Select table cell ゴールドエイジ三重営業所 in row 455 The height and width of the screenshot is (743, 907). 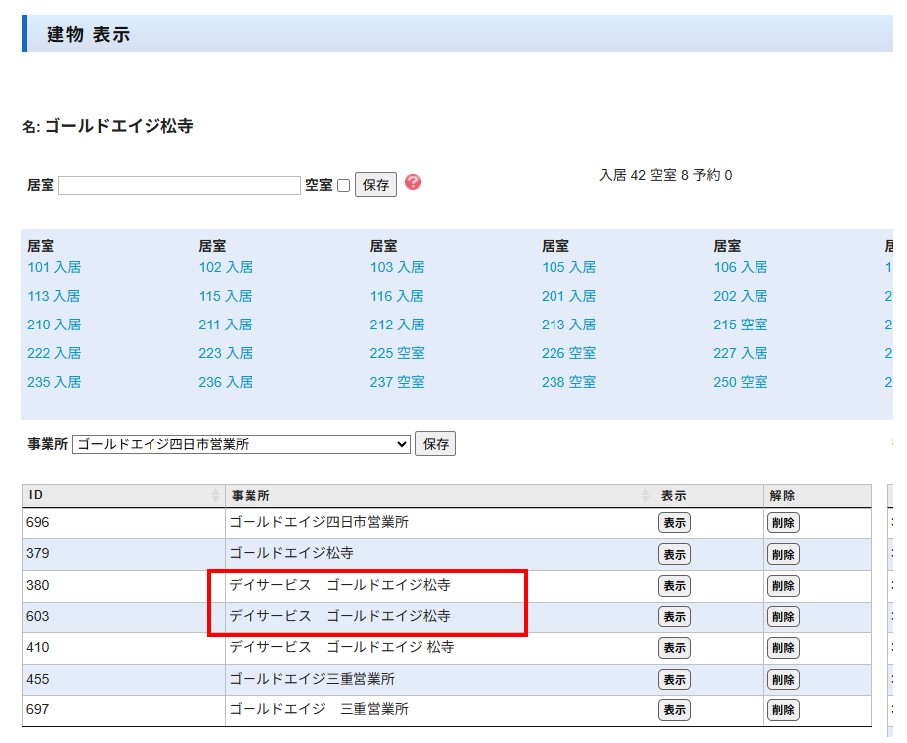[x=440, y=679]
